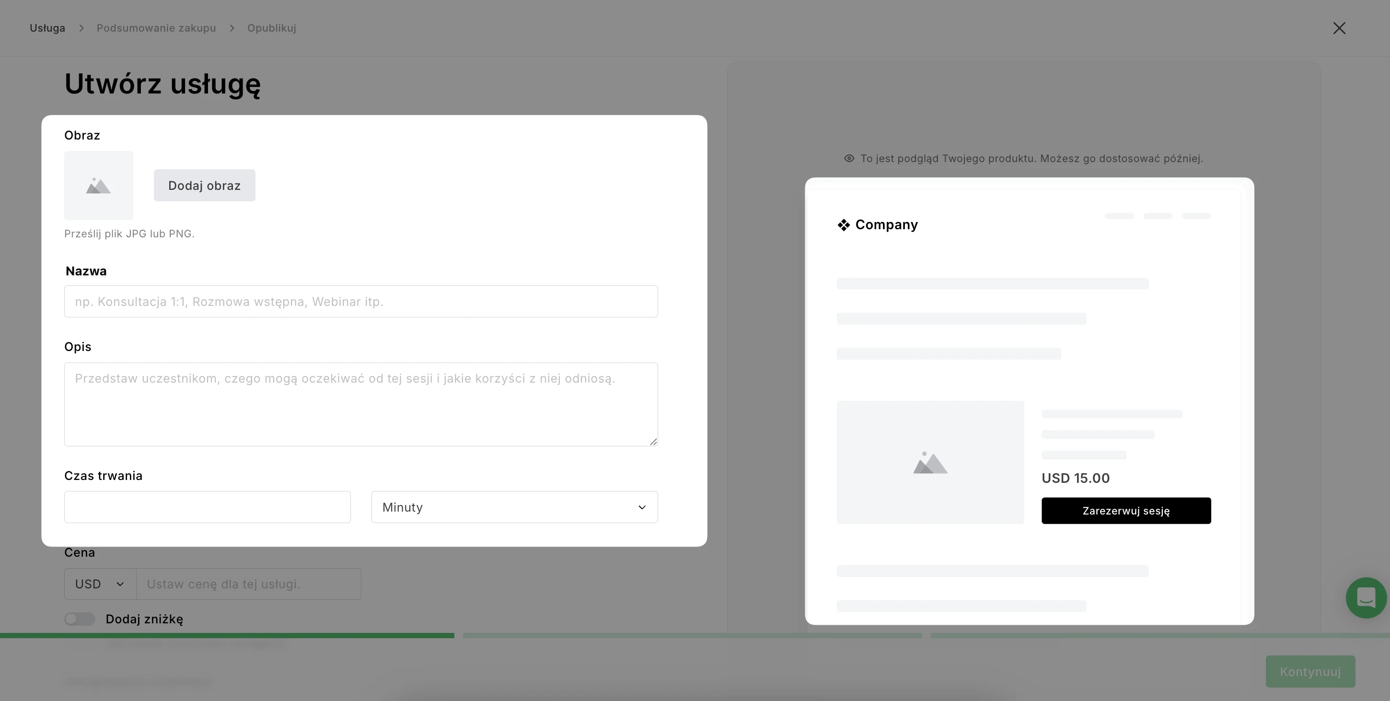This screenshot has width=1390, height=701.
Task: Click Zarezerwuj sesję button in preview
Action: 1125,511
